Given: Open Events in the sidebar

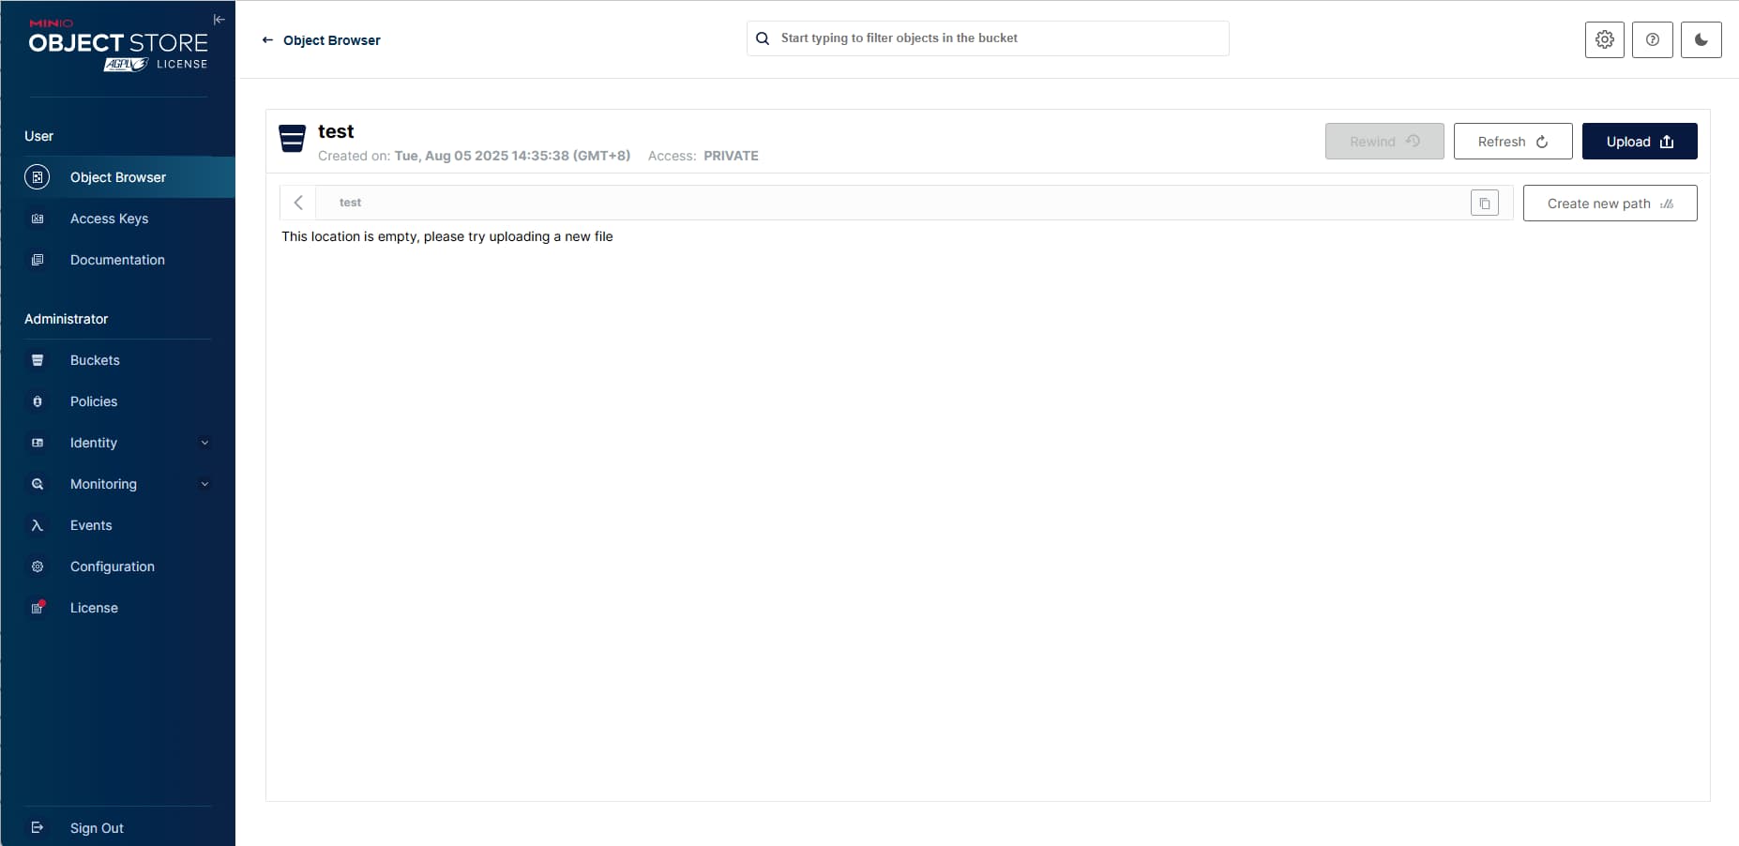Looking at the screenshot, I should pyautogui.click(x=118, y=525).
